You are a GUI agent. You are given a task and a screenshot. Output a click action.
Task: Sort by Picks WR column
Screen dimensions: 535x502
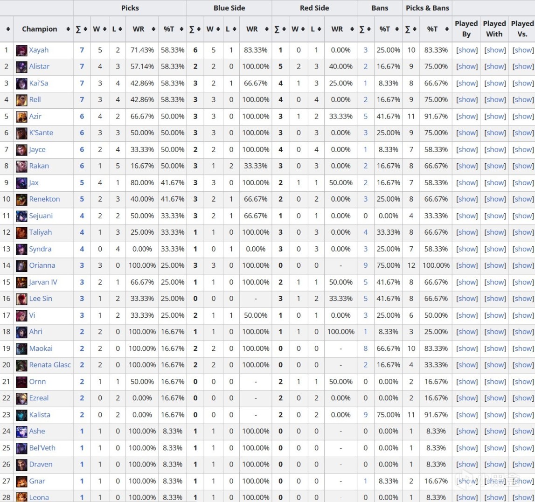(x=142, y=29)
